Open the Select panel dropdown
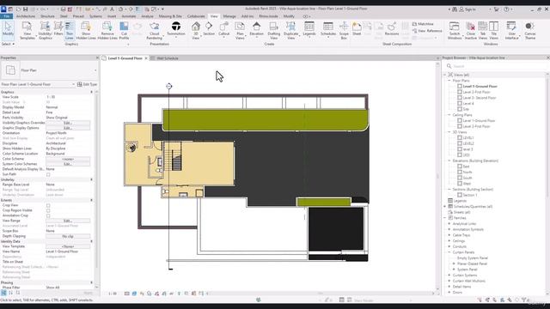This screenshot has width=550, height=309. click(x=8, y=44)
